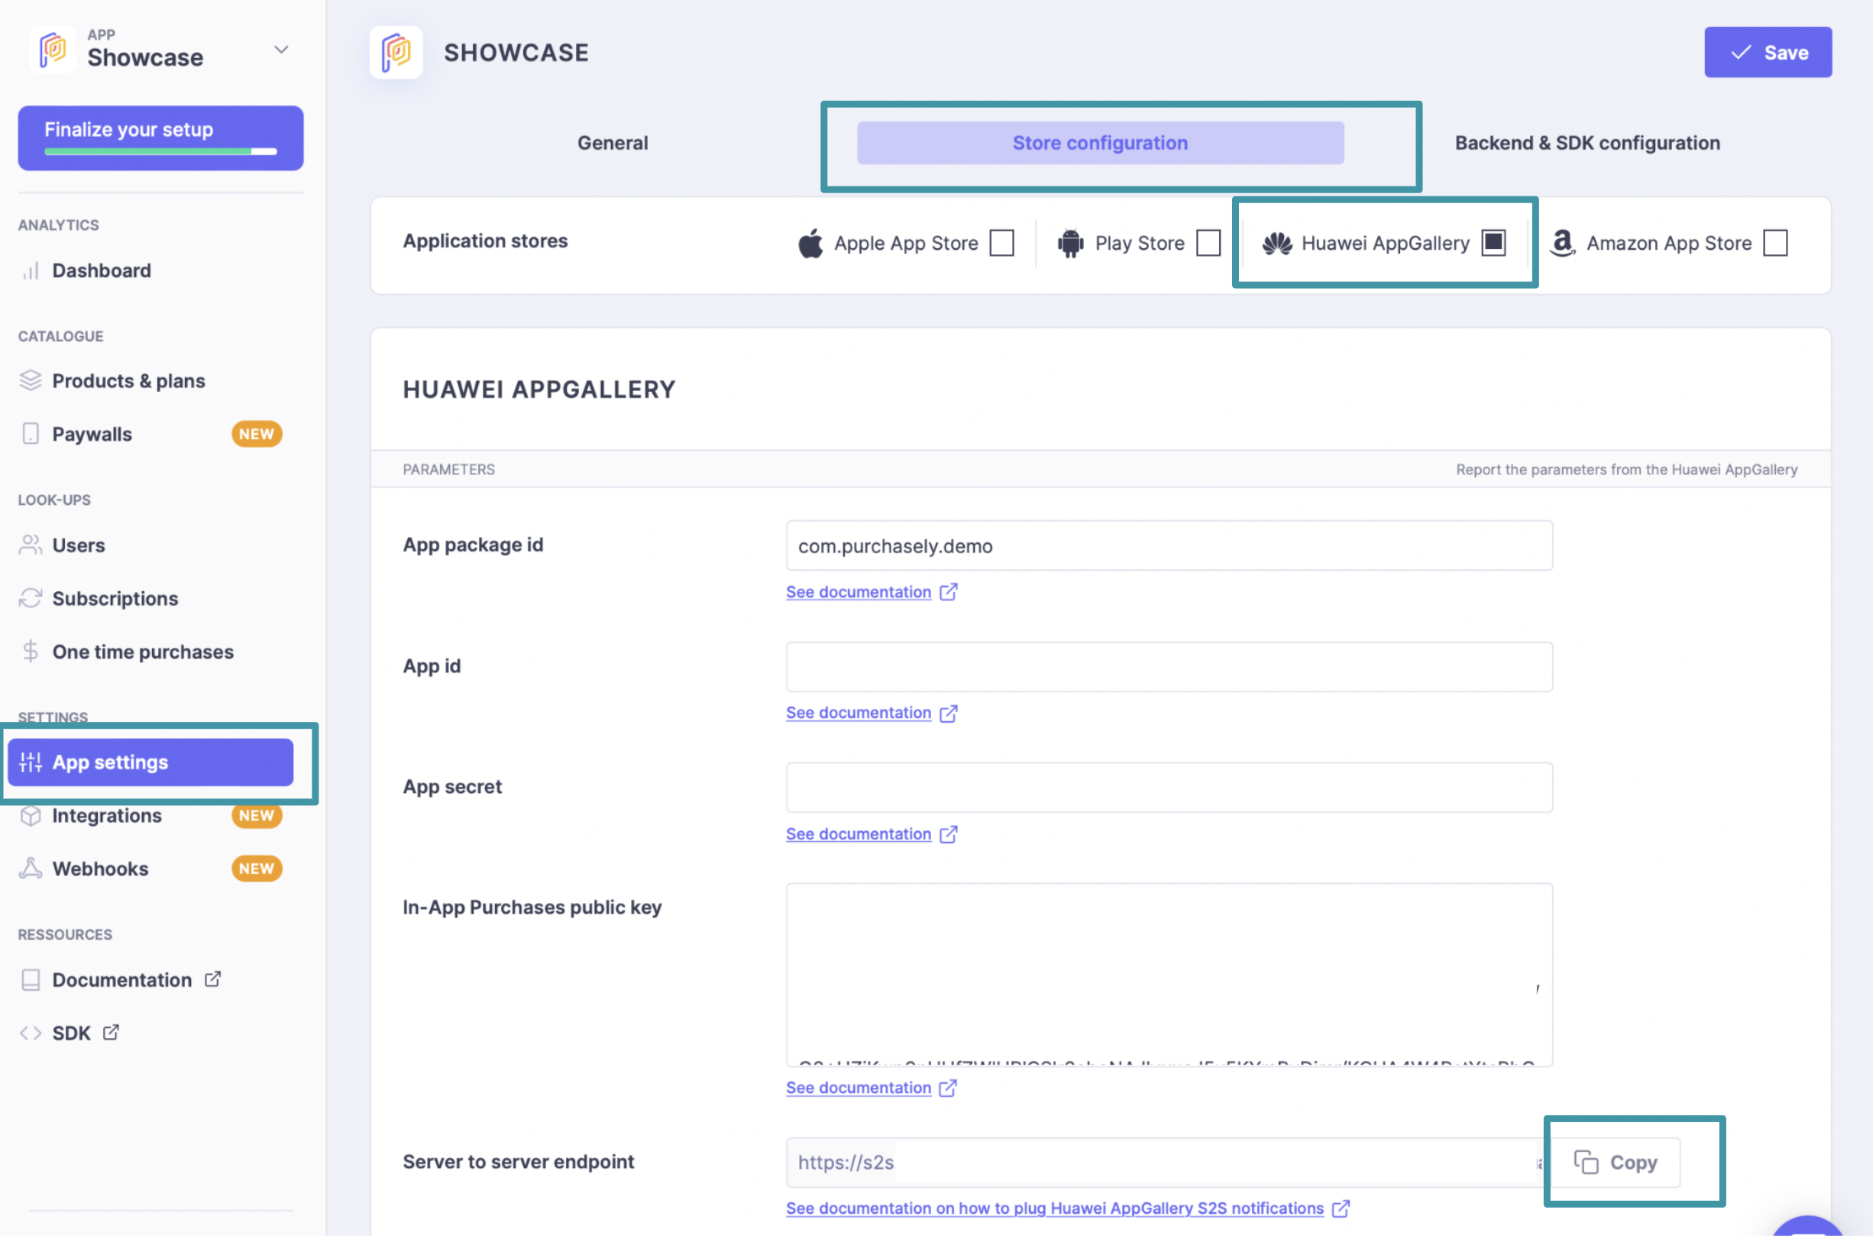Click the App settings sliders icon
This screenshot has height=1236, width=1876.
31,763
